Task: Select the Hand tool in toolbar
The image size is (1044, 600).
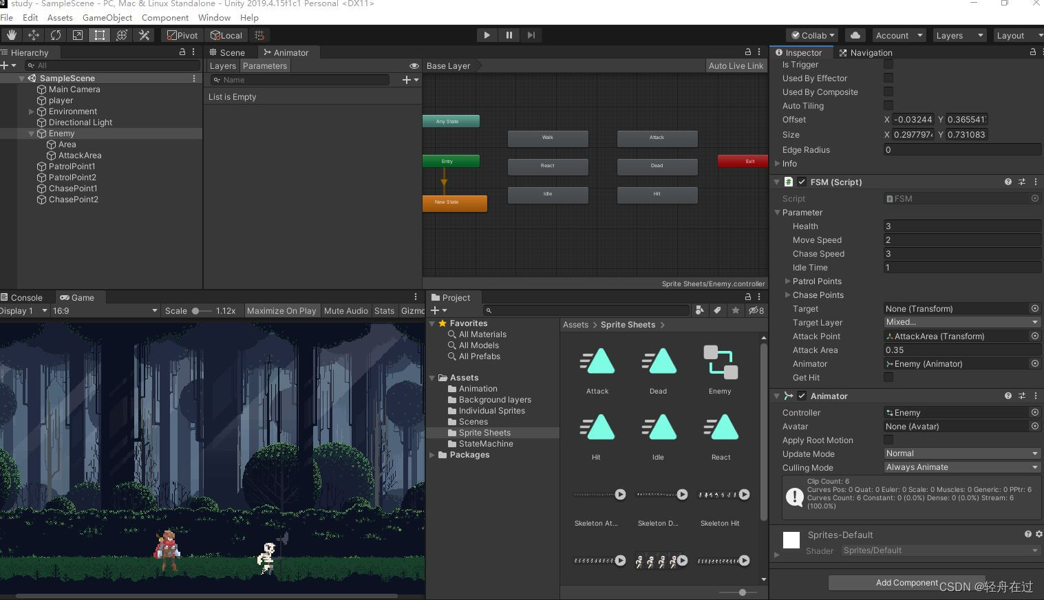Action: tap(11, 35)
